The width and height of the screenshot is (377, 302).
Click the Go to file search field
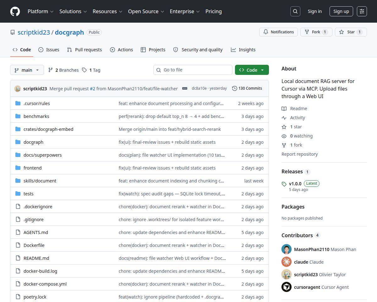coord(193,70)
